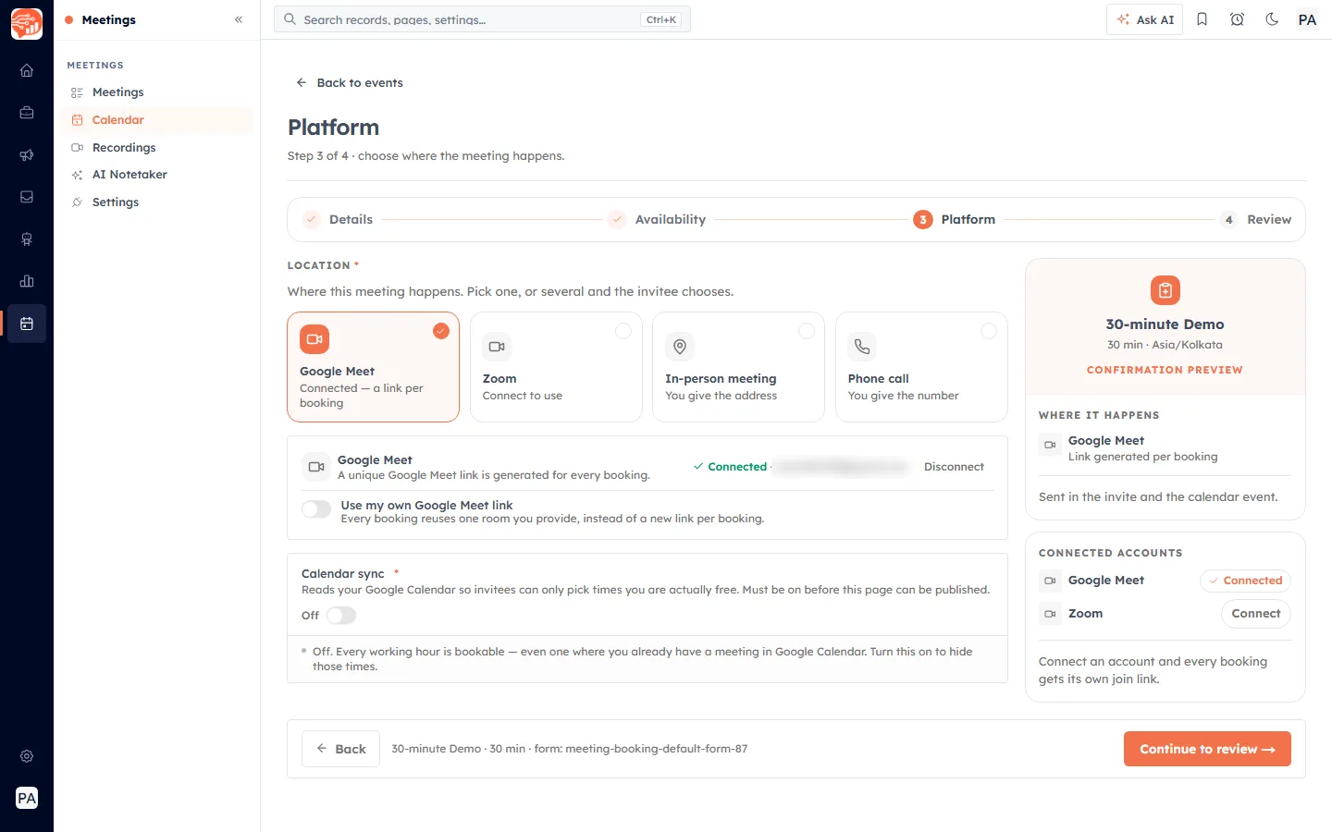Click the award badge icon in left rail
The image size is (1332, 832).
coord(27,239)
